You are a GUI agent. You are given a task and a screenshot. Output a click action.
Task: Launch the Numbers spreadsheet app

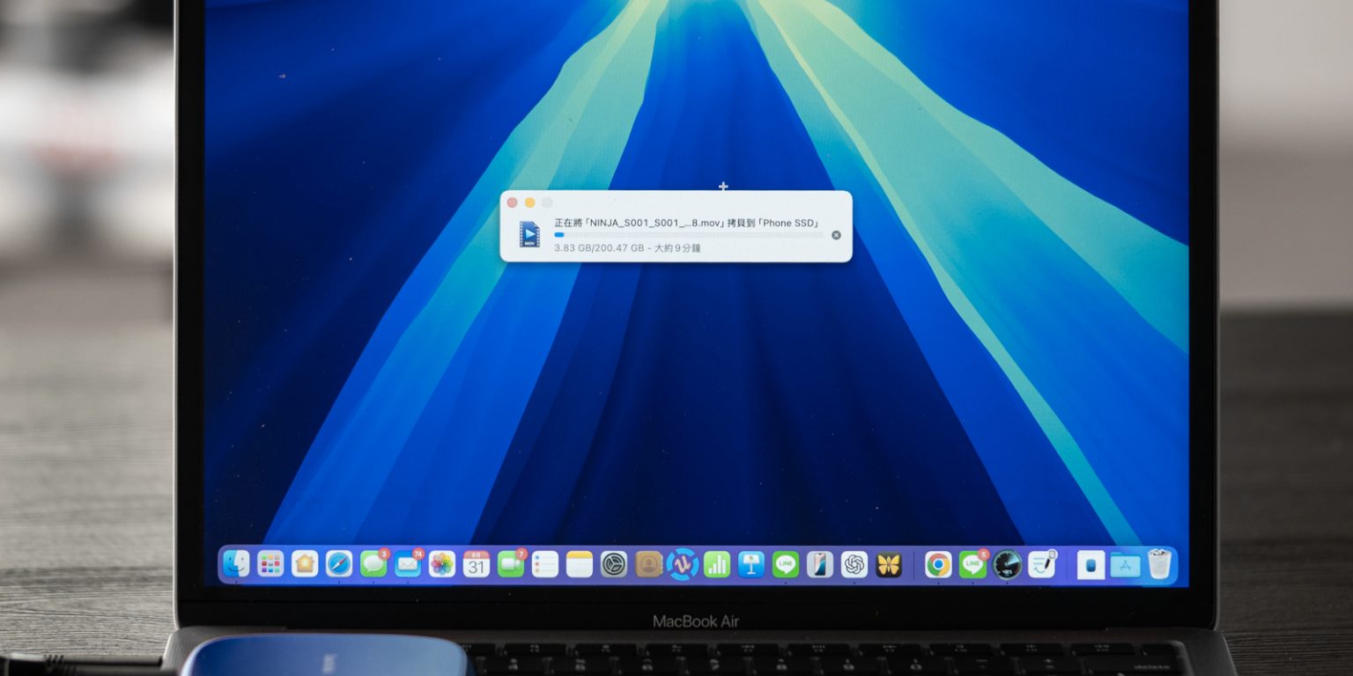(717, 564)
